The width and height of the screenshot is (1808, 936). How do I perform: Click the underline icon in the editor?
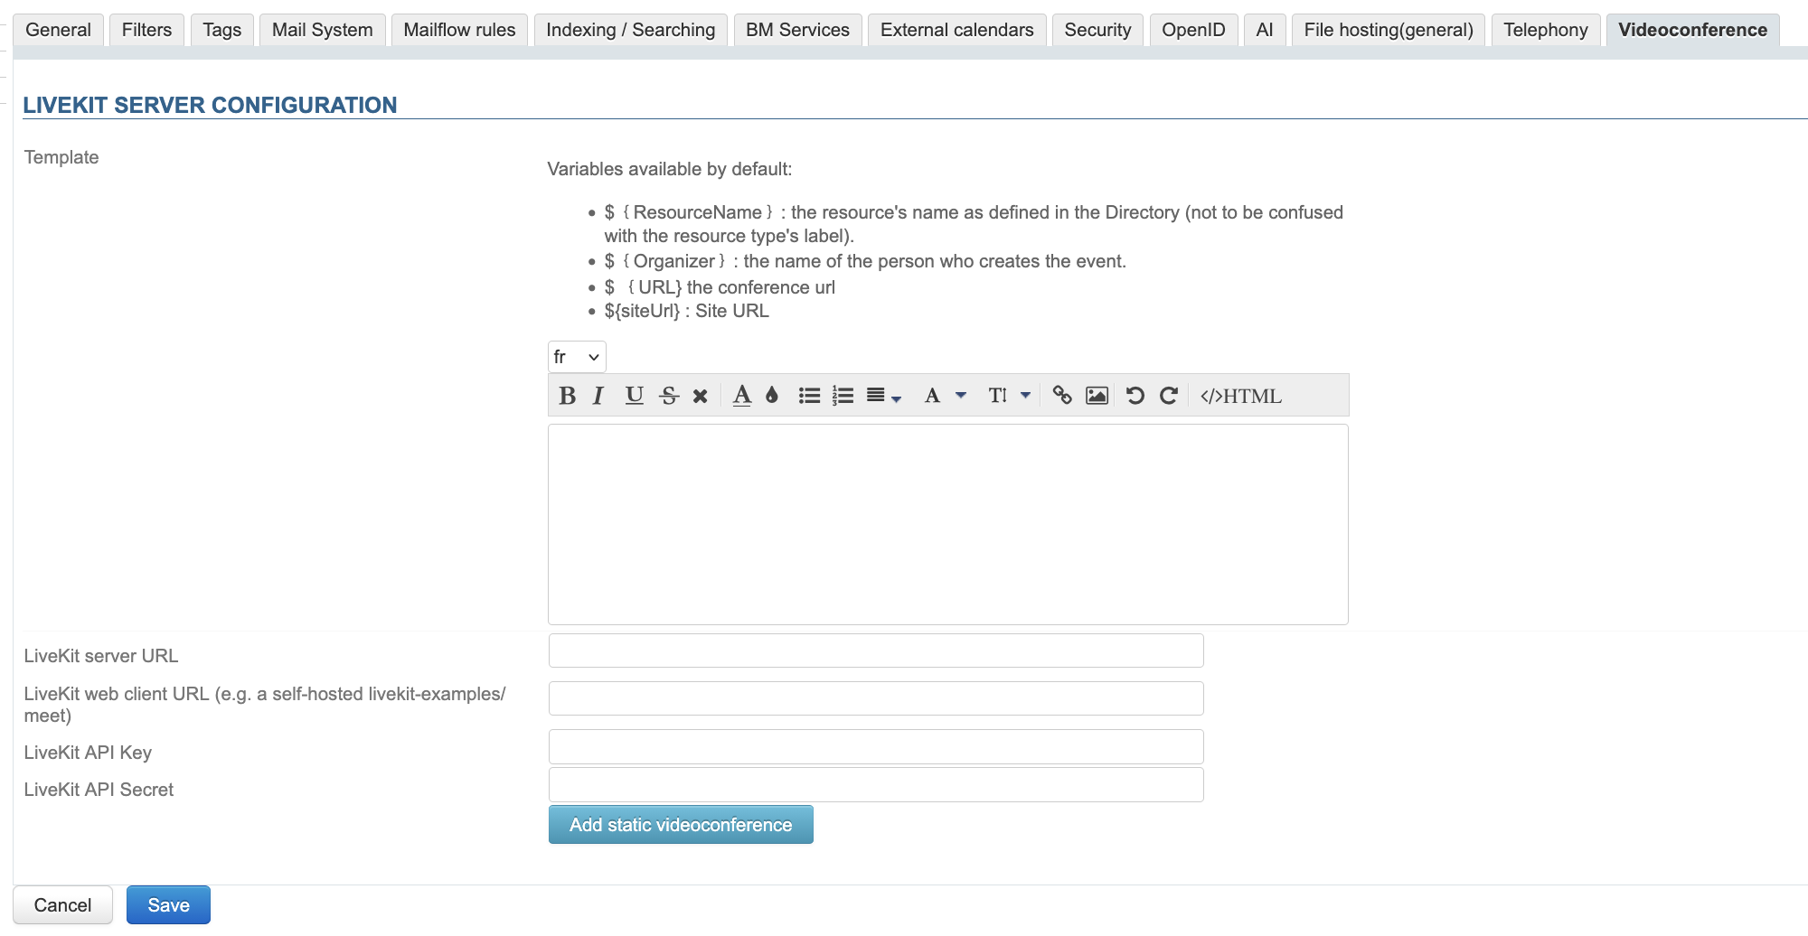click(634, 396)
